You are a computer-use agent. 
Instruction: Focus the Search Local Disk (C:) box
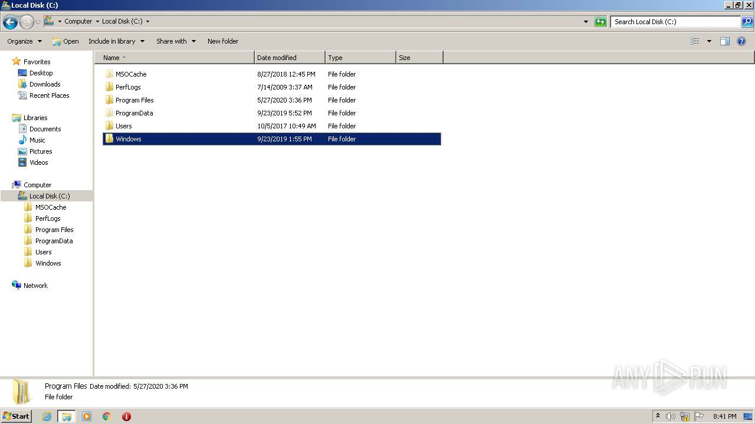point(675,22)
